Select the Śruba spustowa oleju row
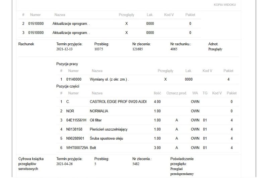The image size is (268, 178). pos(147,138)
